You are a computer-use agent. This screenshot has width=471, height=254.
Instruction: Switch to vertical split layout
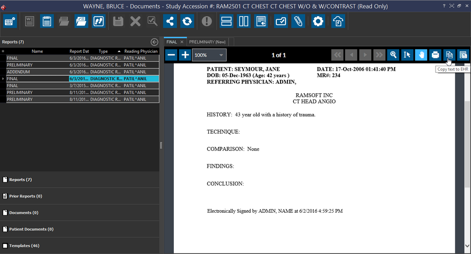coord(243,21)
